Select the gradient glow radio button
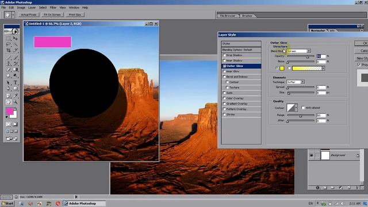368x207 pixels. tap(289, 68)
